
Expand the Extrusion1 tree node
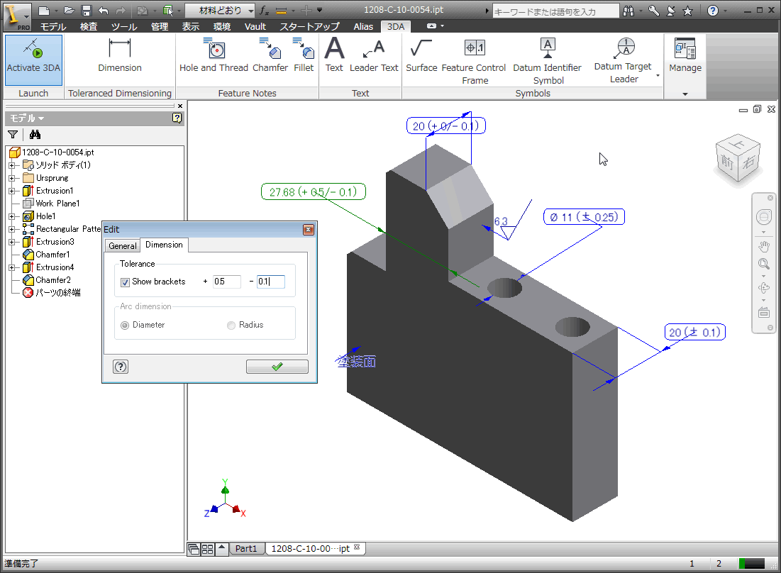[11, 191]
